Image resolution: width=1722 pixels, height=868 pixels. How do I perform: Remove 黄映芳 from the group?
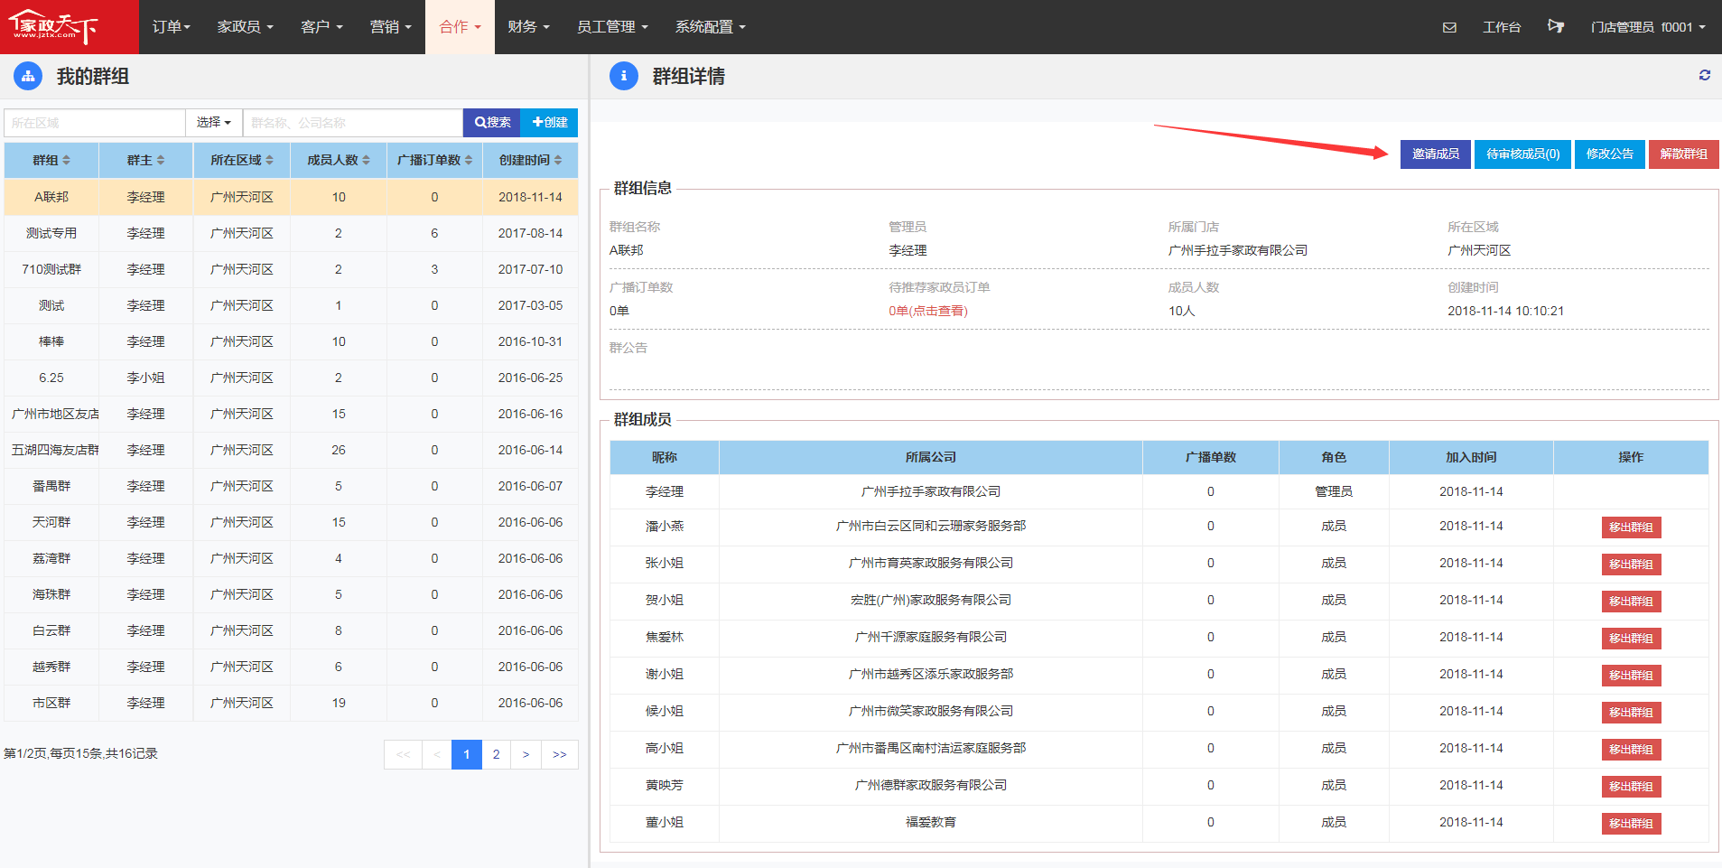pos(1631,787)
